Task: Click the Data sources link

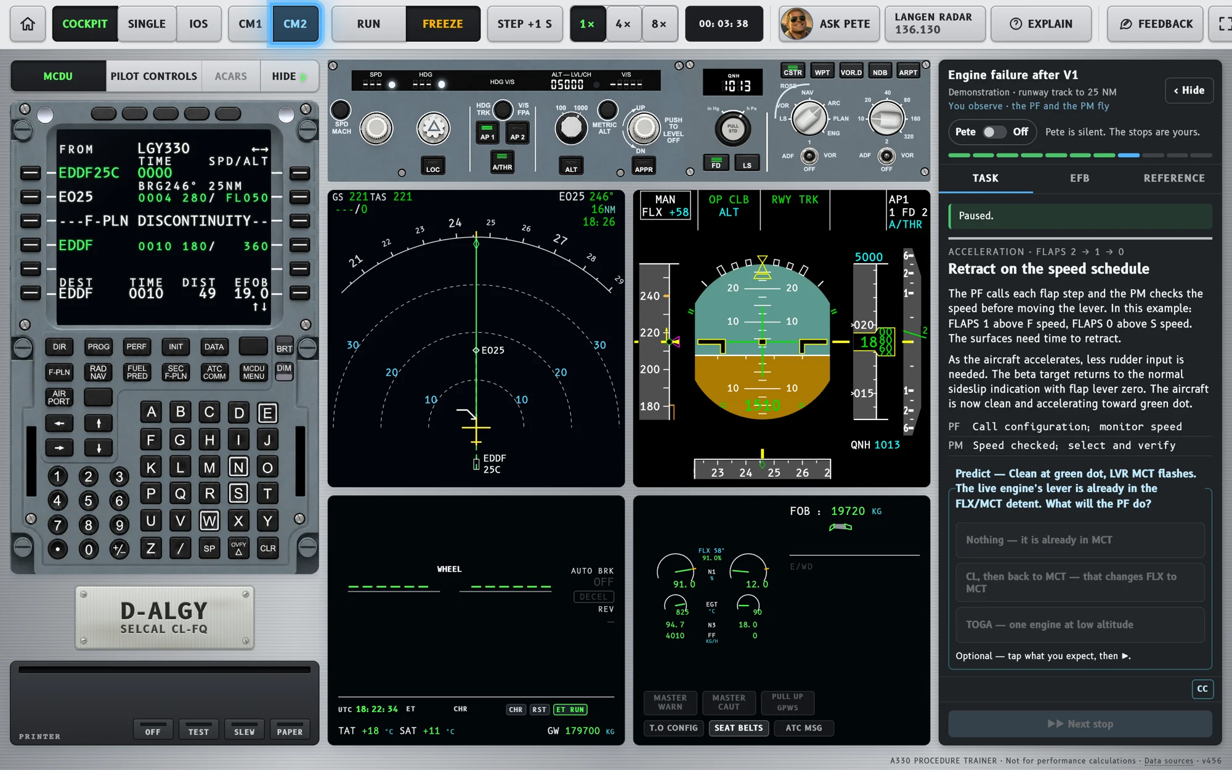Action: tap(1169, 761)
